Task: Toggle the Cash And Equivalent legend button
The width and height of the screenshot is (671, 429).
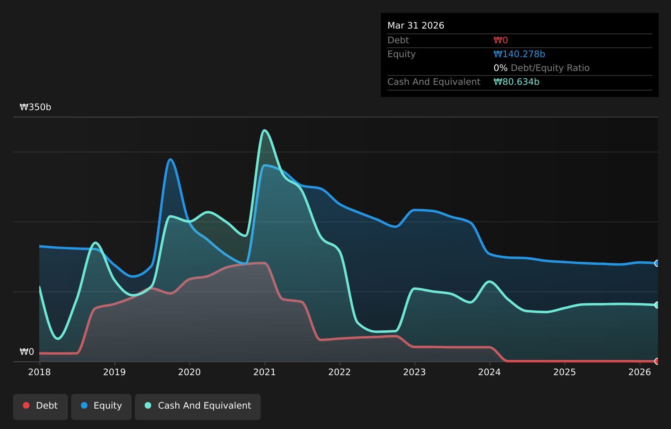Action: coord(198,407)
